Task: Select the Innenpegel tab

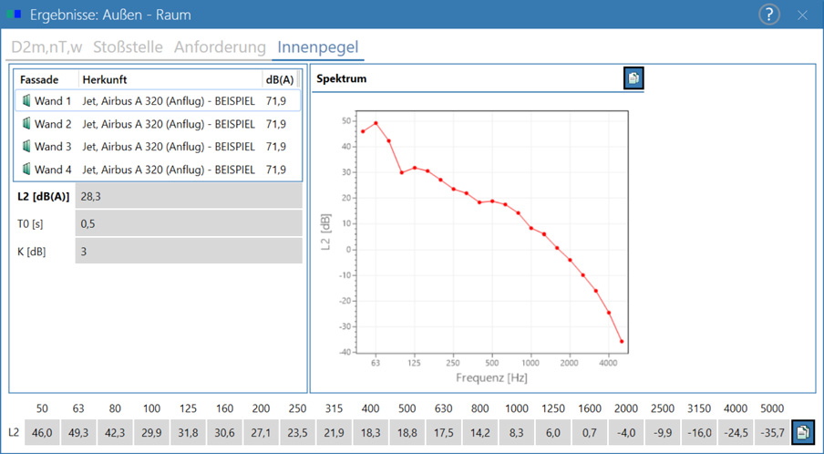Action: (318, 47)
